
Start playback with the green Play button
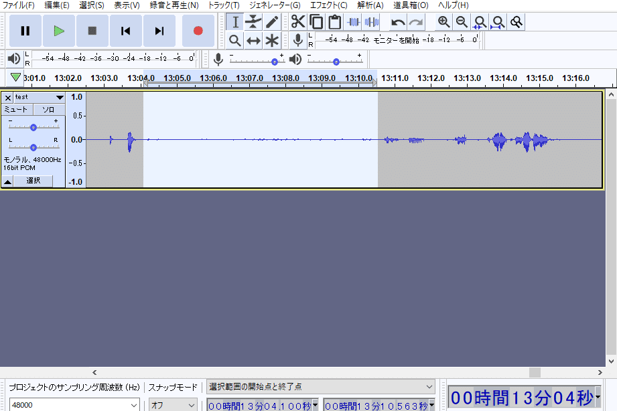pos(59,31)
